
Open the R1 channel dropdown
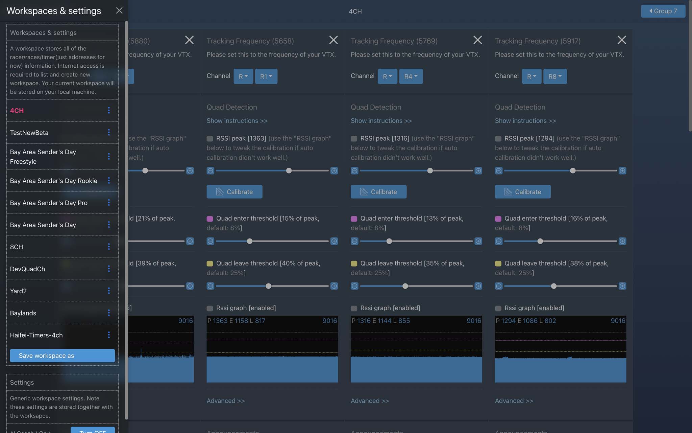click(x=266, y=76)
